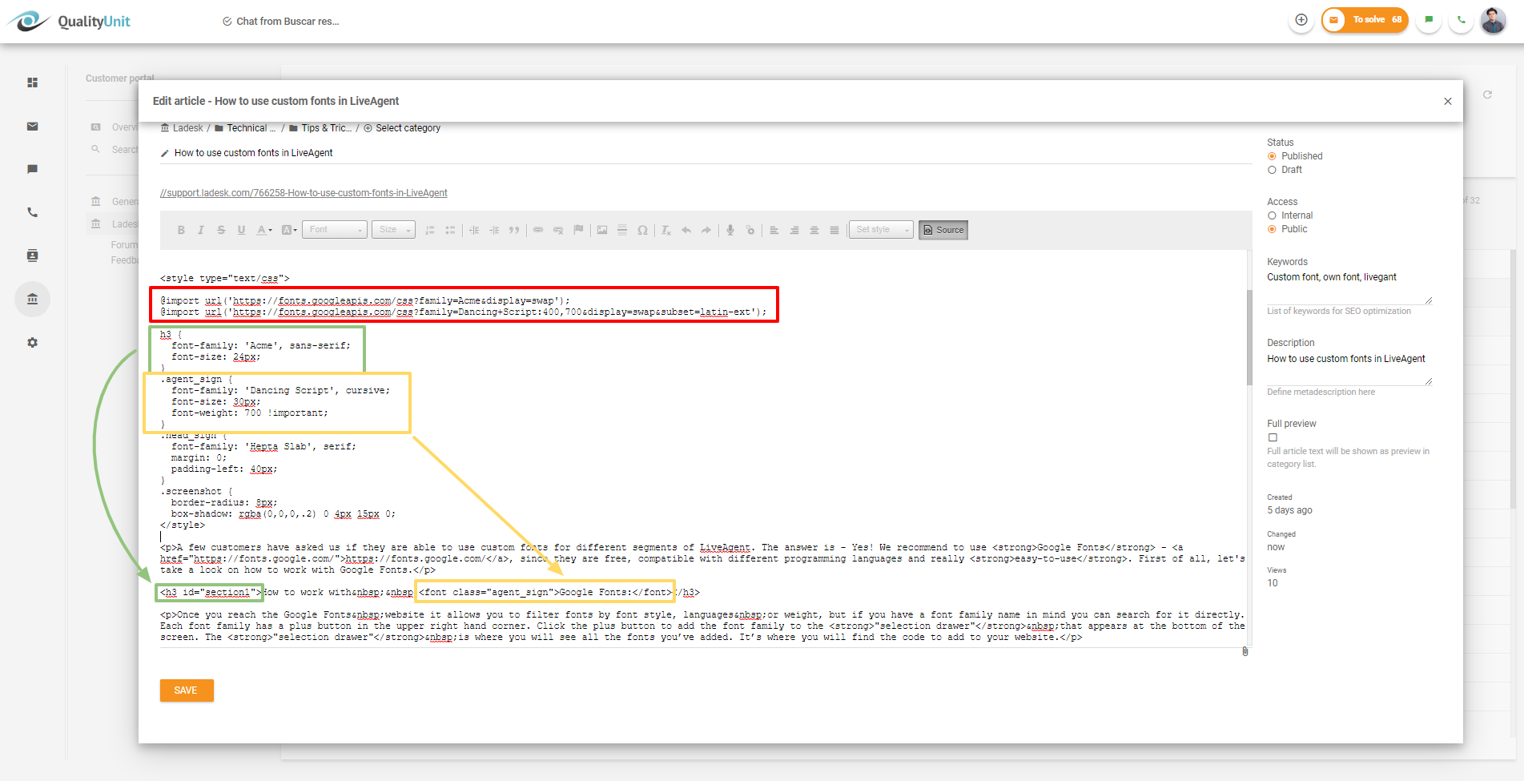Open user avatar menu

coord(1493,20)
